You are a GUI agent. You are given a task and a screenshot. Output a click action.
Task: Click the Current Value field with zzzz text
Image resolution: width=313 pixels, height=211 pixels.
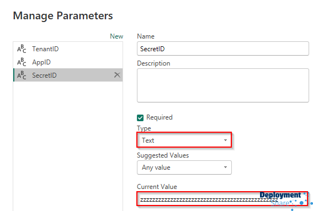(x=222, y=199)
